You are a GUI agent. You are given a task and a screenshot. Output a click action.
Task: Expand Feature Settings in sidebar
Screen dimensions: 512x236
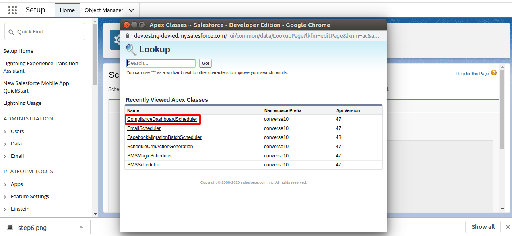click(5, 197)
